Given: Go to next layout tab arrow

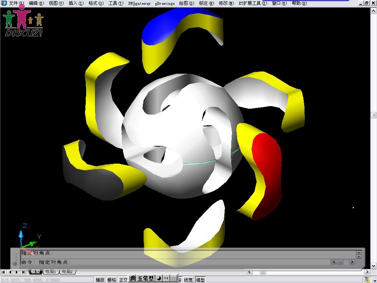Looking at the screenshot, I should point(17,272).
